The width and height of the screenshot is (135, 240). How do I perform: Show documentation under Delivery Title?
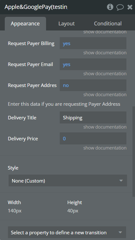105,127
